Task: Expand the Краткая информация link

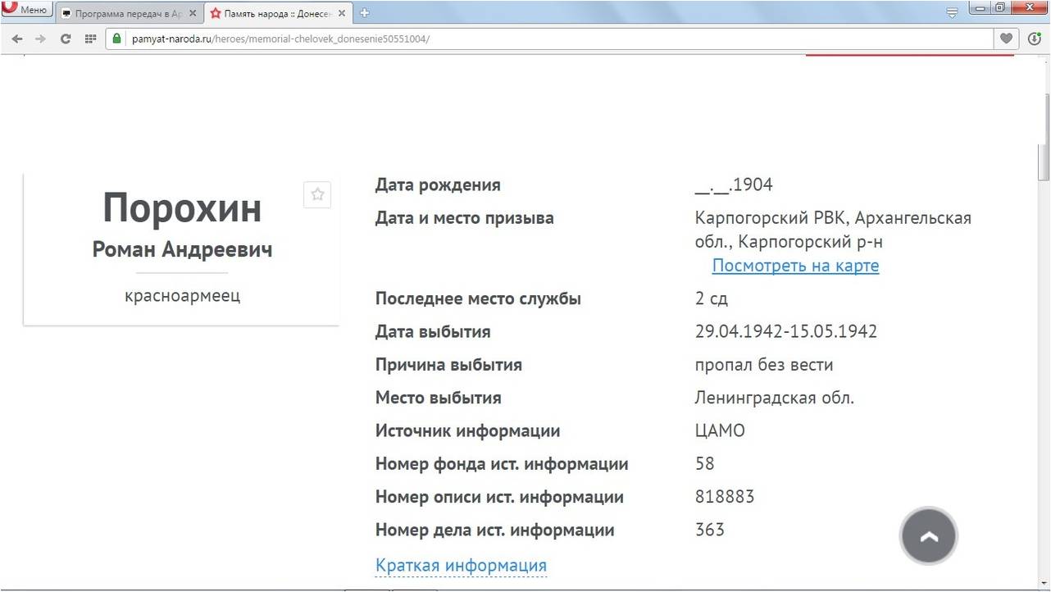Action: 461,566
